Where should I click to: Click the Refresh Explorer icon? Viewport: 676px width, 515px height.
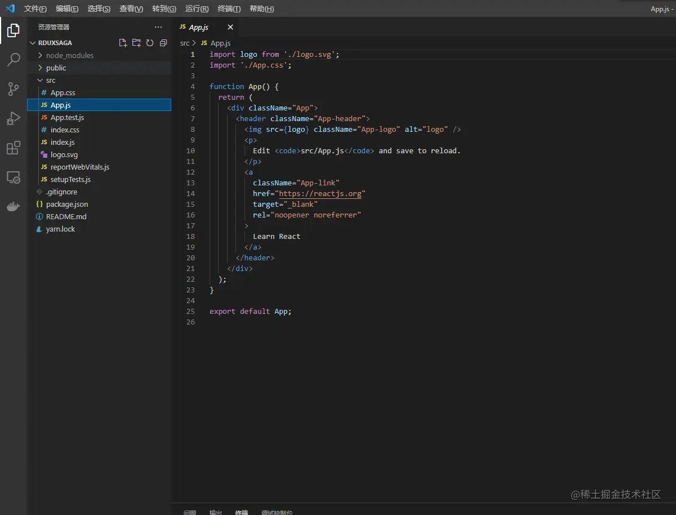150,43
